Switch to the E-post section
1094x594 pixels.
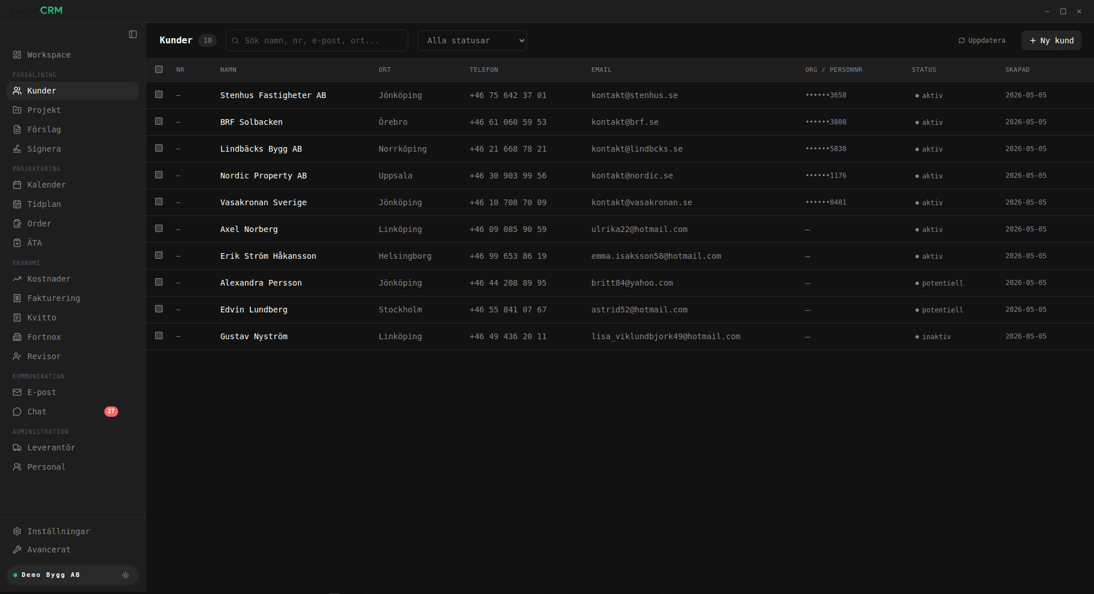coord(72,392)
